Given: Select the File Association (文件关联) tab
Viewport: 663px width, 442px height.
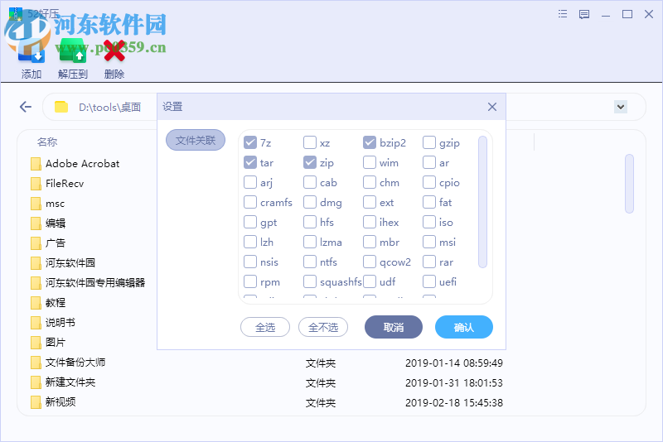Looking at the screenshot, I should (x=196, y=140).
